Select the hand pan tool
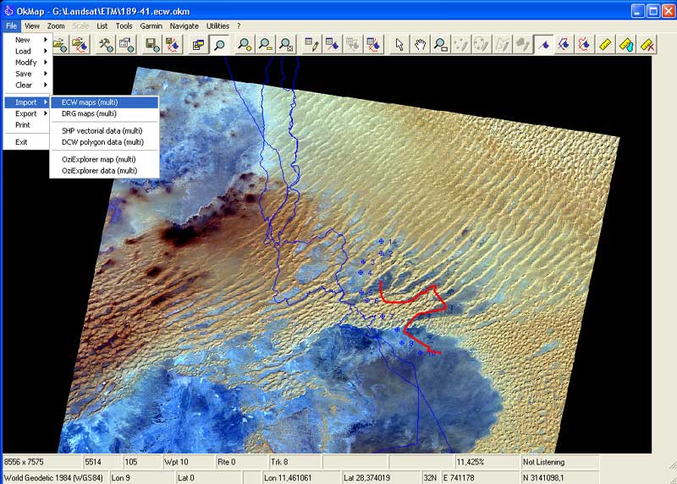677x484 pixels. coord(420,45)
